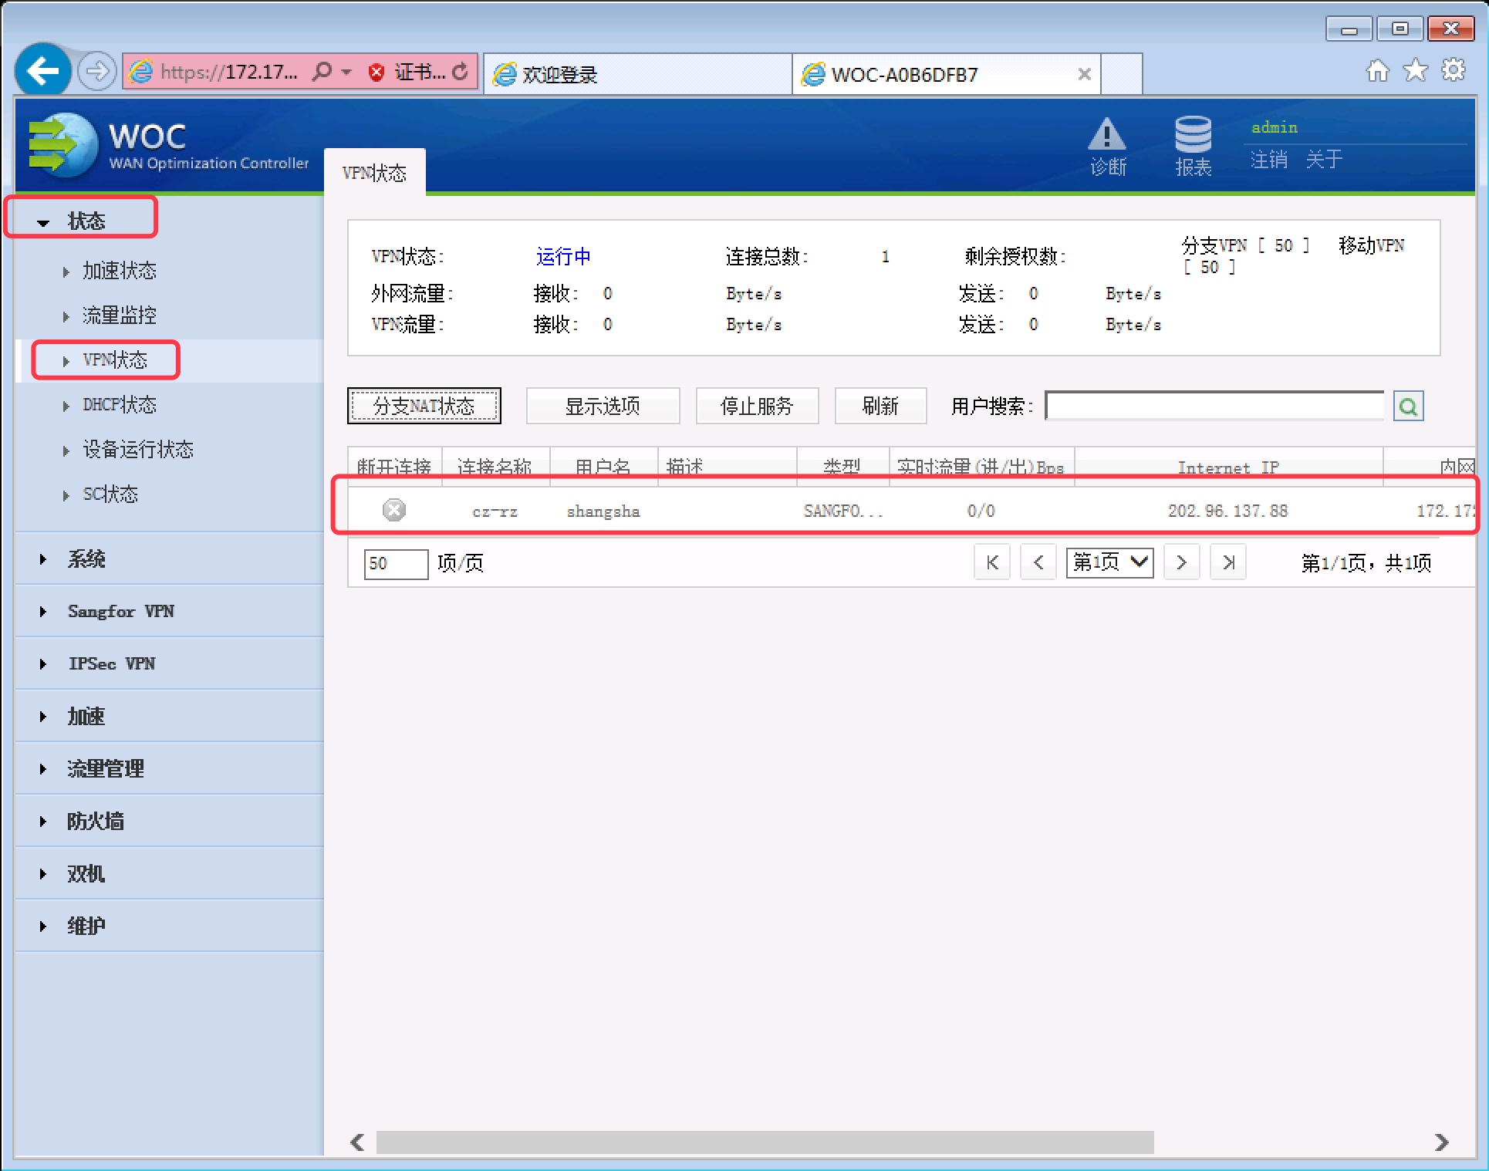The width and height of the screenshot is (1489, 1171).
Task: Open the page number dropdown
Action: click(x=1109, y=562)
